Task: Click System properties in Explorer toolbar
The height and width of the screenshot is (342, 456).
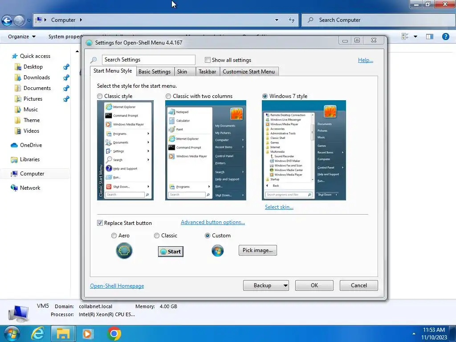Action: [65, 37]
